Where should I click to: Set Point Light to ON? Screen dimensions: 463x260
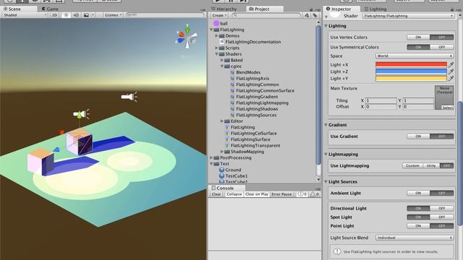[418, 226]
